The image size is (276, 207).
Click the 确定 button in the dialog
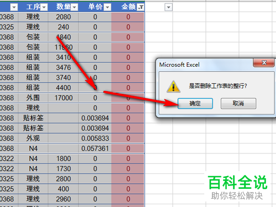[x=195, y=103]
